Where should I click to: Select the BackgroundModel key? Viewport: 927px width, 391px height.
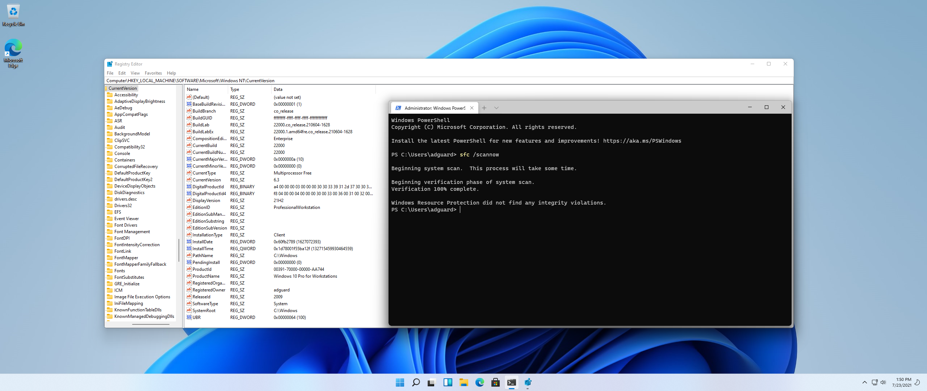pyautogui.click(x=132, y=134)
